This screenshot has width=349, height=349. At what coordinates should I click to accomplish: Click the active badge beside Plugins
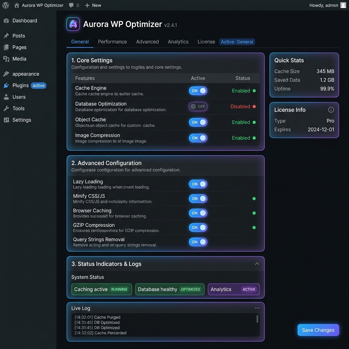click(x=39, y=86)
